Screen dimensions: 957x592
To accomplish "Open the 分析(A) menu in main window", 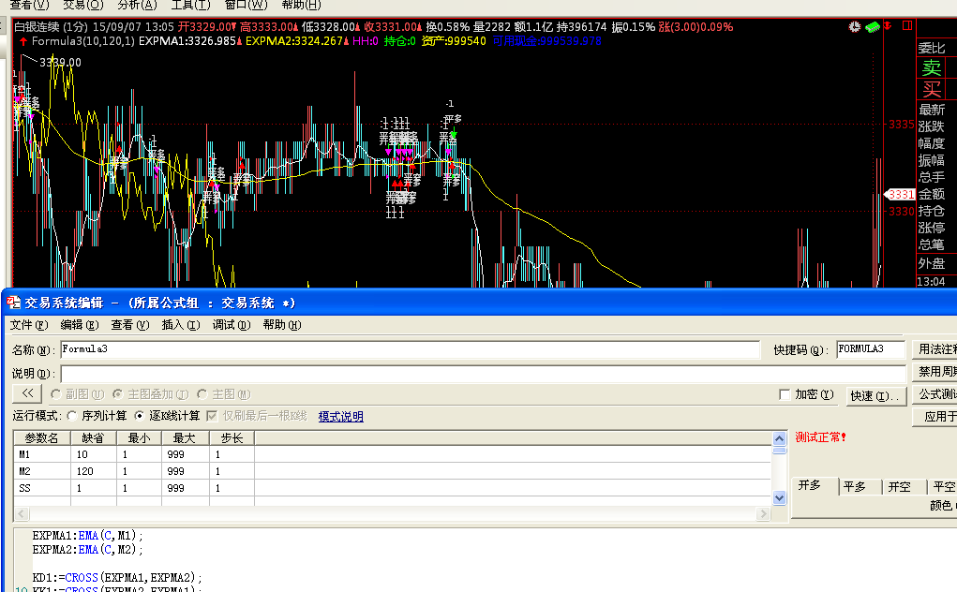I will 137,5.
